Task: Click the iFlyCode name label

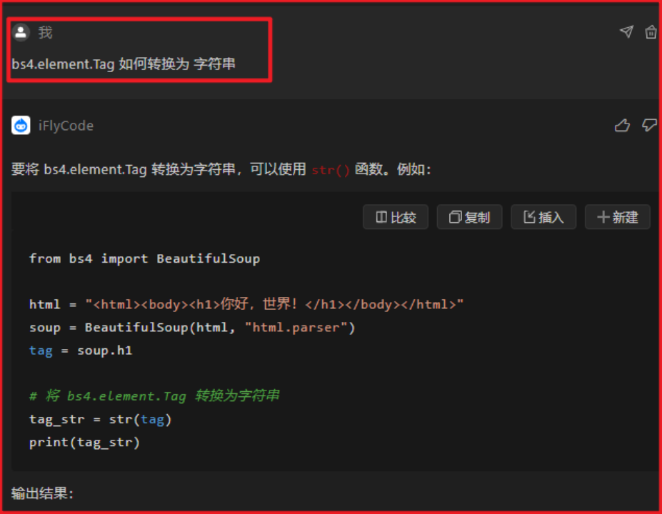Action: coord(66,126)
